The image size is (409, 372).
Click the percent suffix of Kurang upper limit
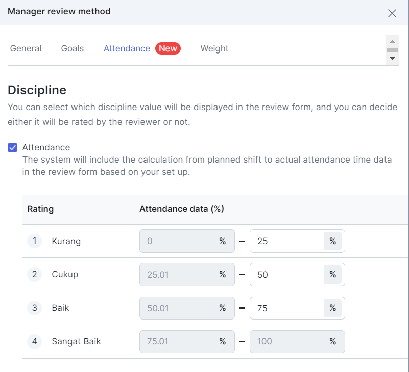tap(333, 241)
